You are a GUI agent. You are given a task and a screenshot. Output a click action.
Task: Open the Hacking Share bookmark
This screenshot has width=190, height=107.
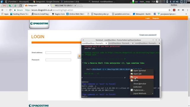coord(20,14)
